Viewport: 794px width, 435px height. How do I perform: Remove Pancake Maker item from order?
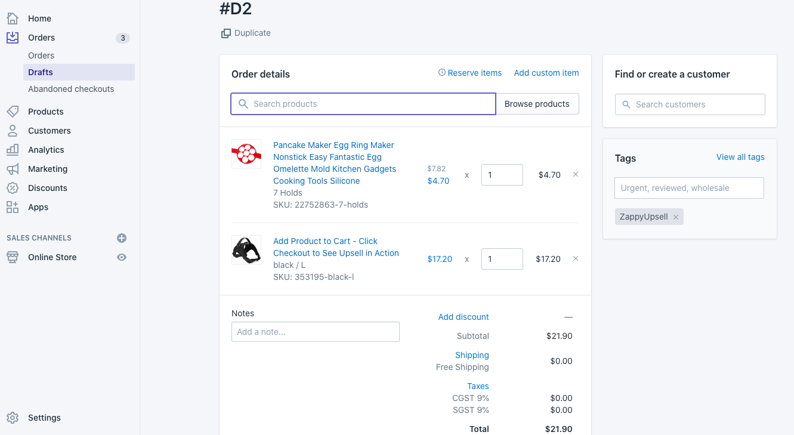point(576,175)
